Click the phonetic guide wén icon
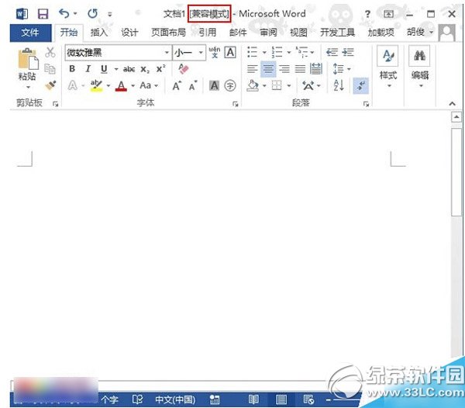 pos(215,52)
